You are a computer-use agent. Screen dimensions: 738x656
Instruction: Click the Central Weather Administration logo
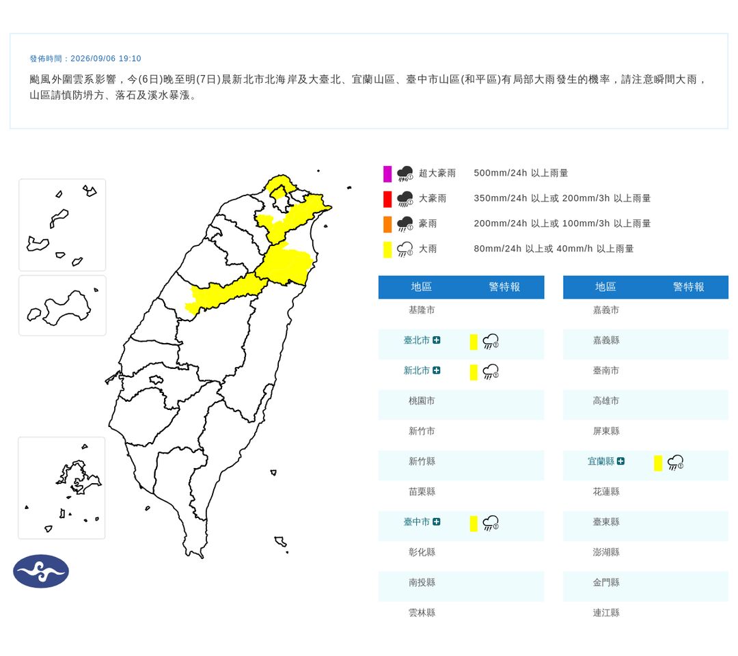(x=41, y=571)
